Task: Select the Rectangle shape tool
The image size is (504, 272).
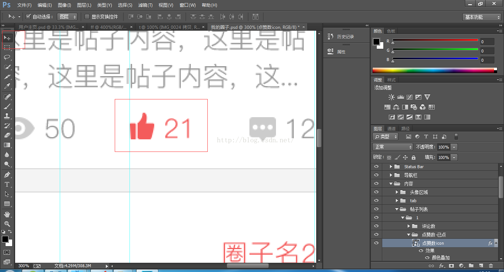Action: pos(7,204)
